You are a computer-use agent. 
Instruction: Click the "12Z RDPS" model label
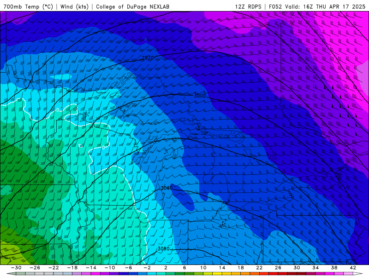coord(248,6)
